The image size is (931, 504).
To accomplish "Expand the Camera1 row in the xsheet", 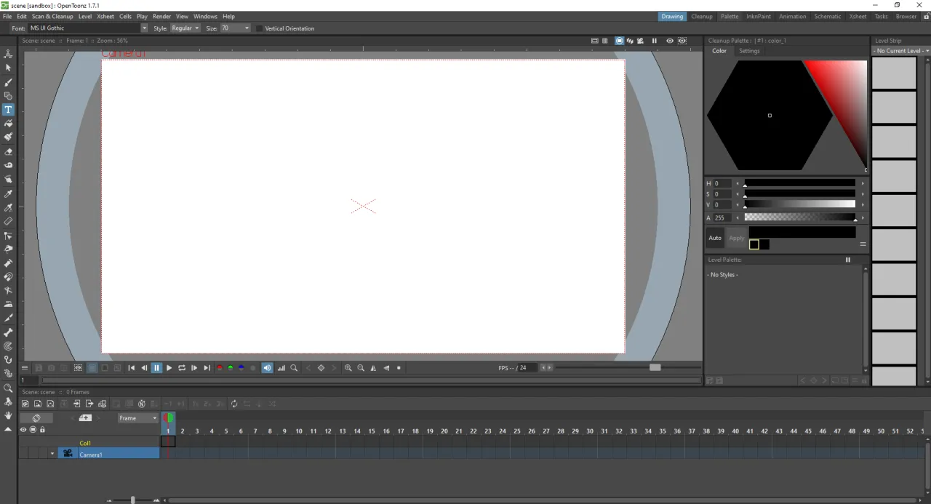I will coord(52,454).
